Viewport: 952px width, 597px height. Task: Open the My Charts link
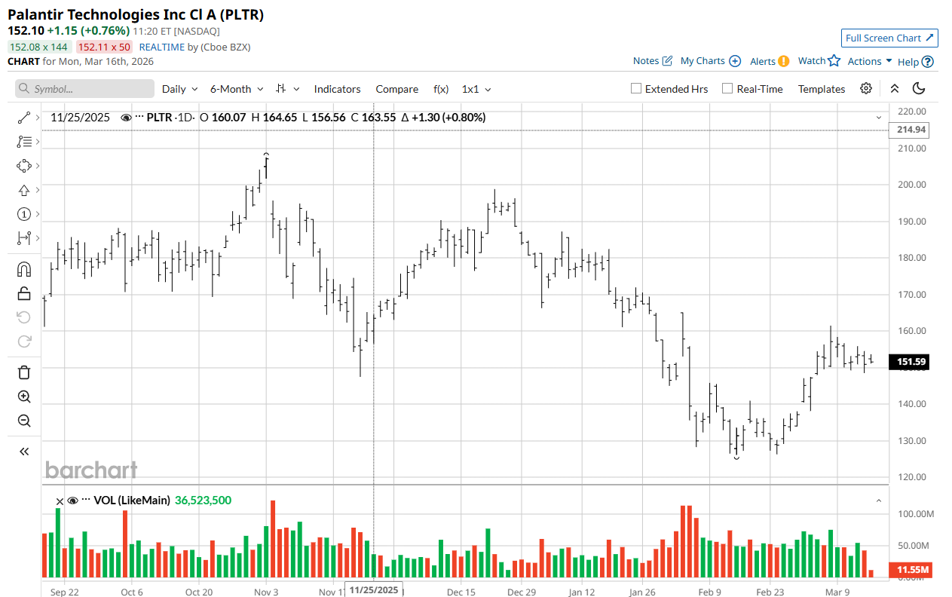703,61
